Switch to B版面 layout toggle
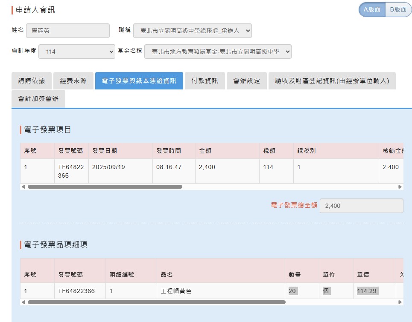Image resolution: width=412 pixels, height=322 pixels. click(x=398, y=9)
